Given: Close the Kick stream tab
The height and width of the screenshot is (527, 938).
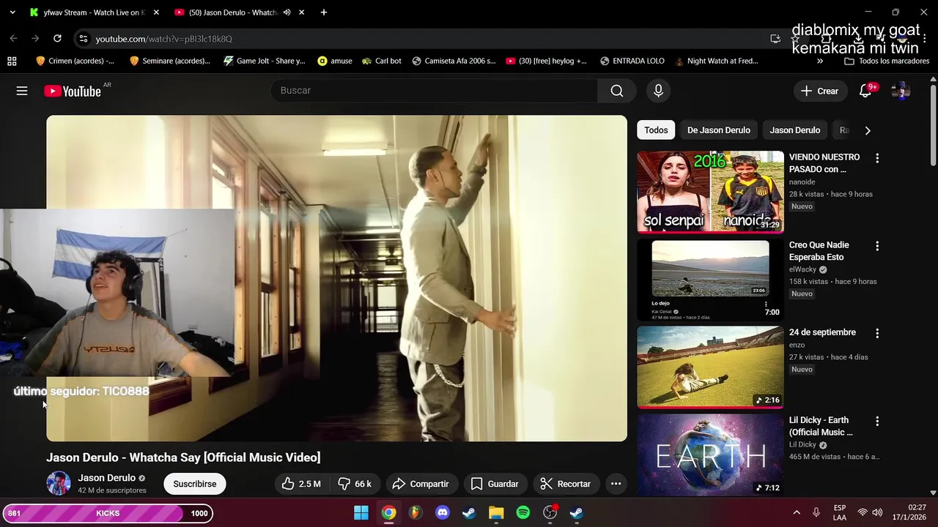Looking at the screenshot, I should (156, 12).
